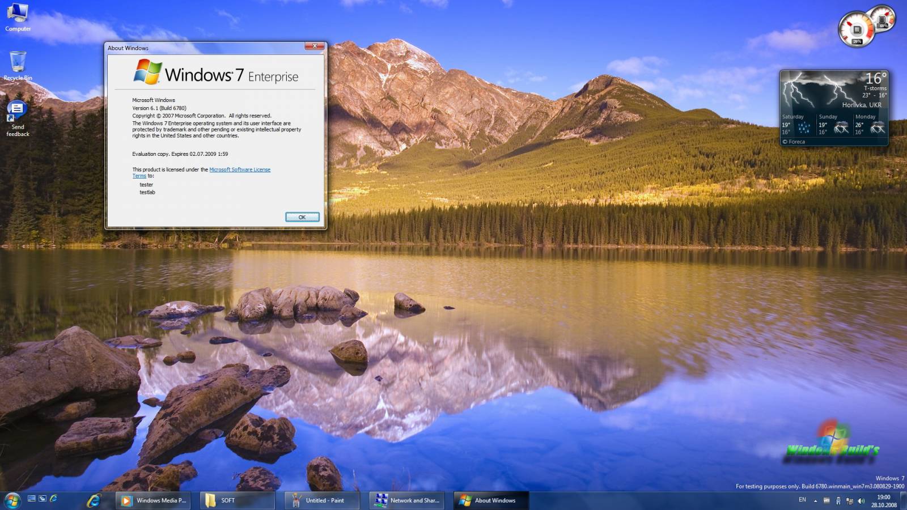Viewport: 907px width, 510px height.
Task: Click Horlivka, UKR location in weather gadget
Action: pos(862,105)
